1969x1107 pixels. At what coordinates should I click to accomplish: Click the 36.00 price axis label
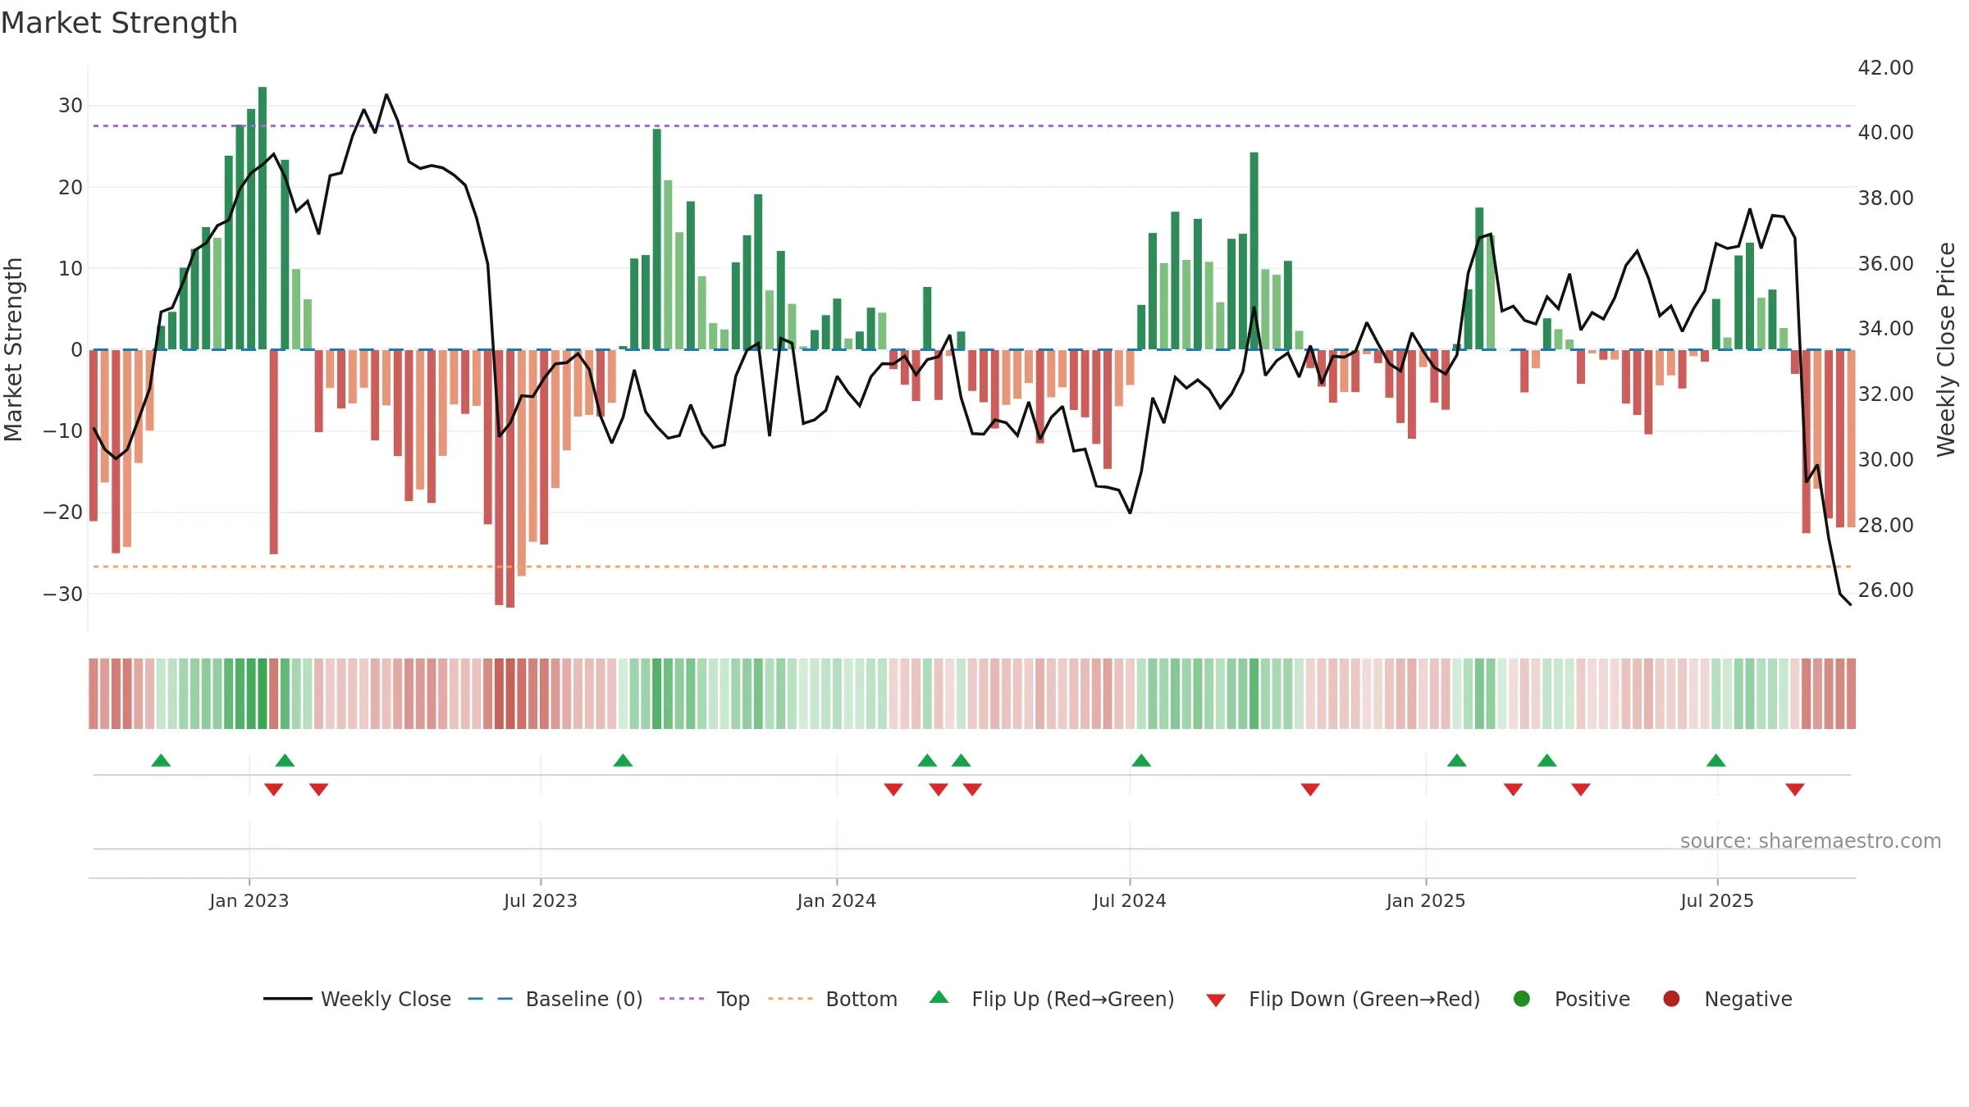click(x=1885, y=263)
